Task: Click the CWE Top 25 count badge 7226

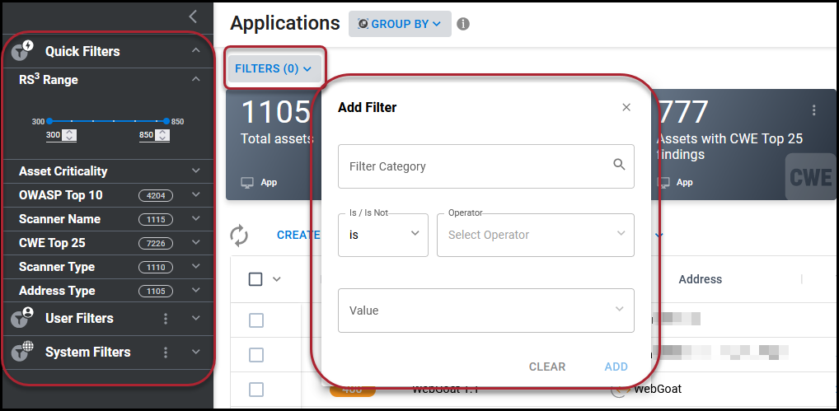Action: (156, 243)
